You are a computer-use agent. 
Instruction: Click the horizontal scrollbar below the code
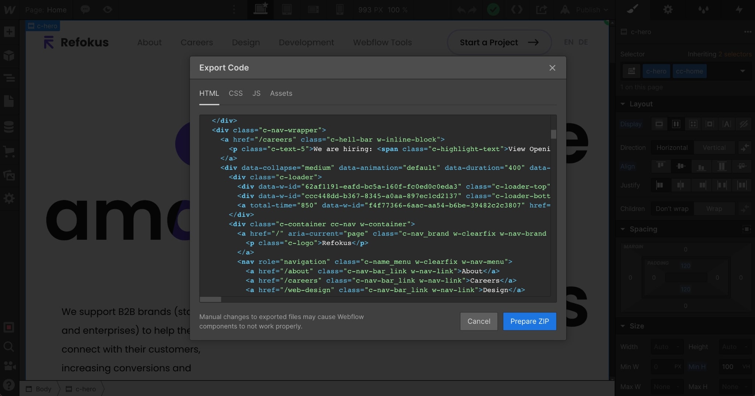(x=210, y=299)
